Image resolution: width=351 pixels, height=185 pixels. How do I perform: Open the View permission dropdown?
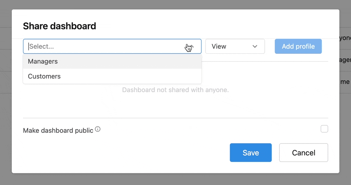point(235,46)
